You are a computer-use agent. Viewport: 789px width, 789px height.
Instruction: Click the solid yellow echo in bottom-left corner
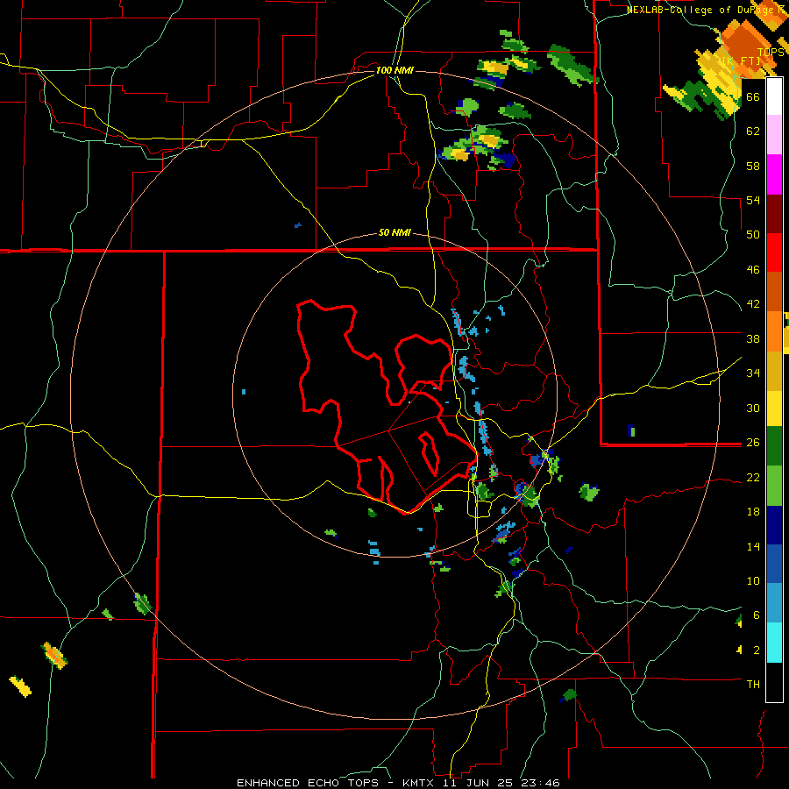point(20,686)
